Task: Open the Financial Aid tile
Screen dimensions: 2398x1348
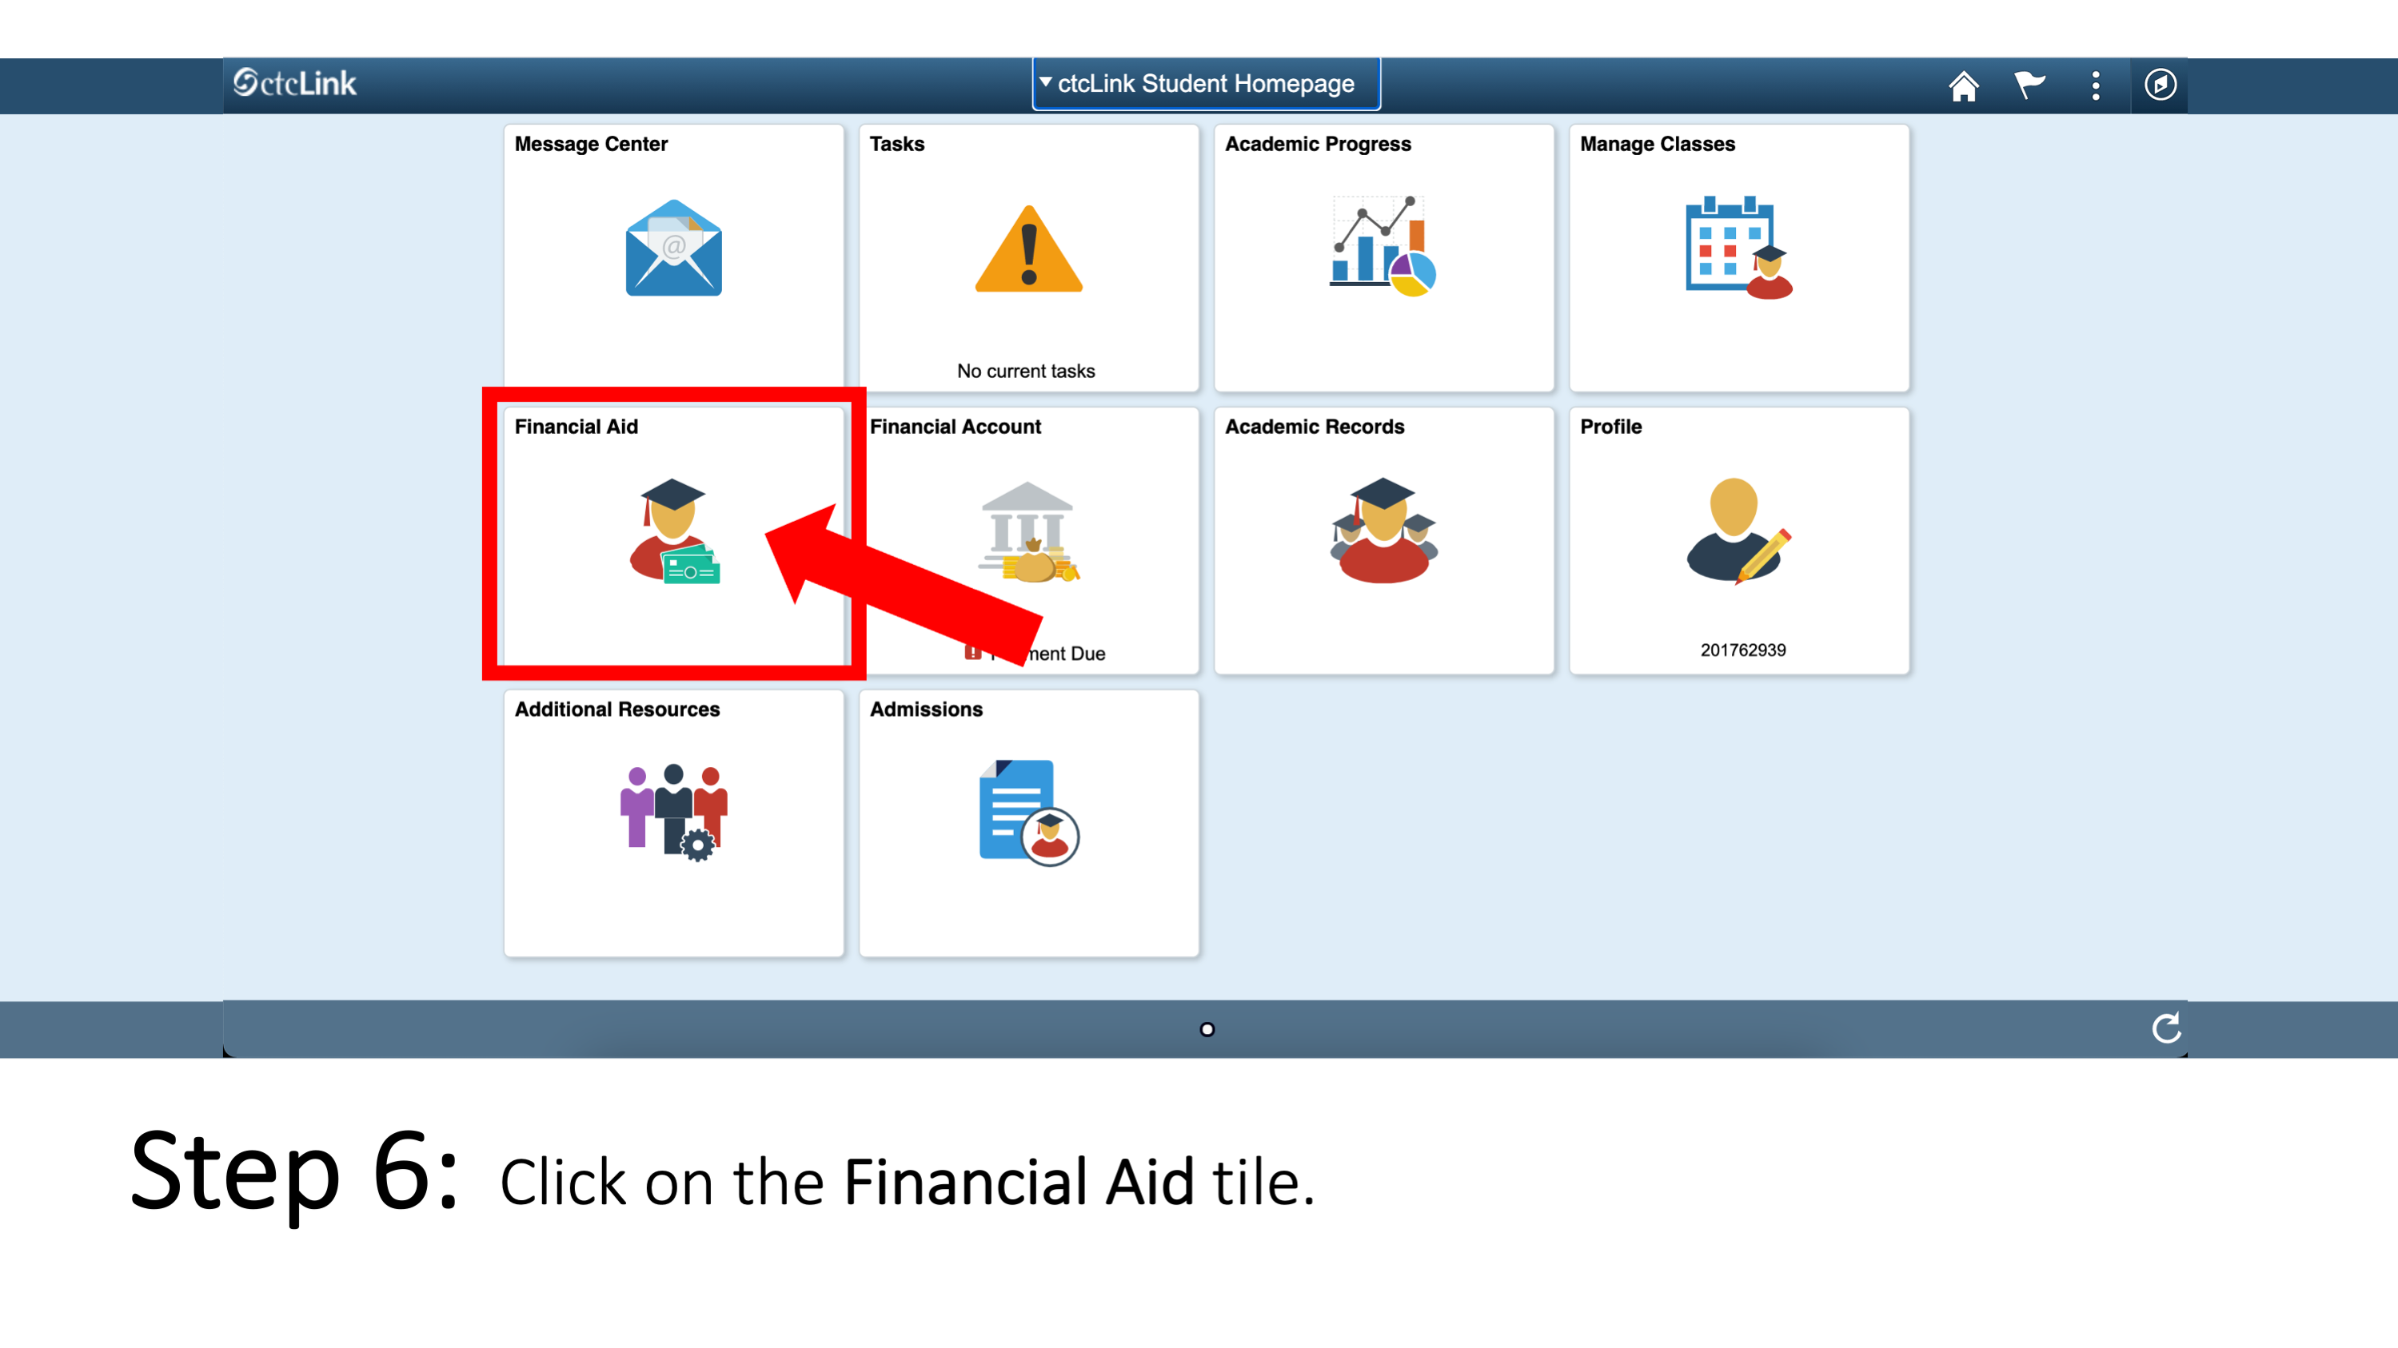Action: click(673, 540)
